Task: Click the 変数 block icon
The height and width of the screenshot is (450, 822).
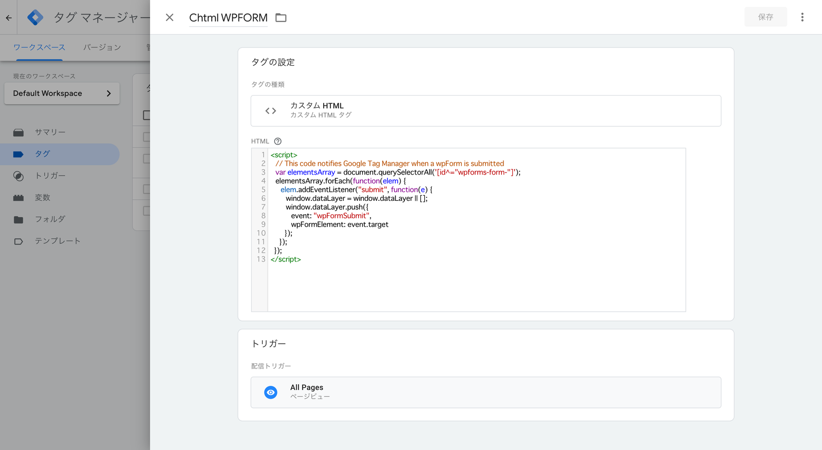Action: [x=18, y=198]
